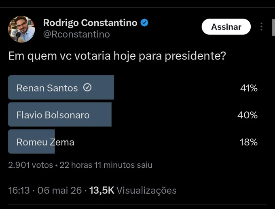Image resolution: width=275 pixels, height=209 pixels.
Task: Open the 13,5K Visualizações view count
Action: pos(133,190)
